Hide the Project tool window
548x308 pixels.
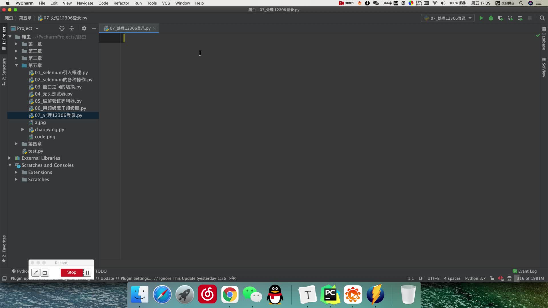(94, 28)
